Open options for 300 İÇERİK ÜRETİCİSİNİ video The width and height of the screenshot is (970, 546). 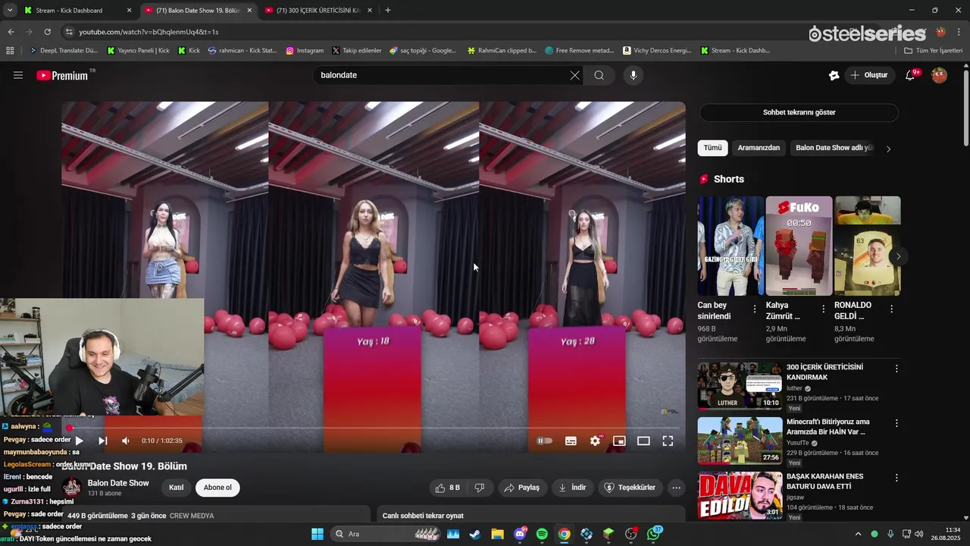[896, 369]
